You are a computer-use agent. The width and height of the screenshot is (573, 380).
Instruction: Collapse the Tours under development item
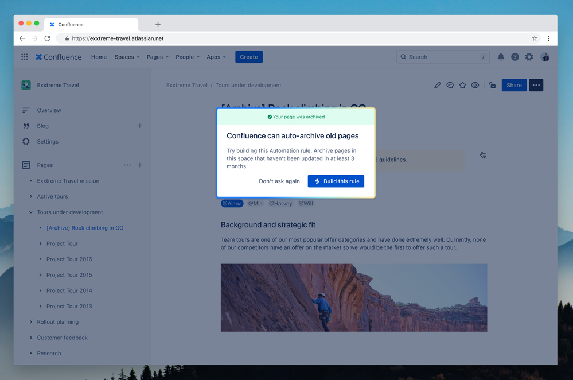31,212
